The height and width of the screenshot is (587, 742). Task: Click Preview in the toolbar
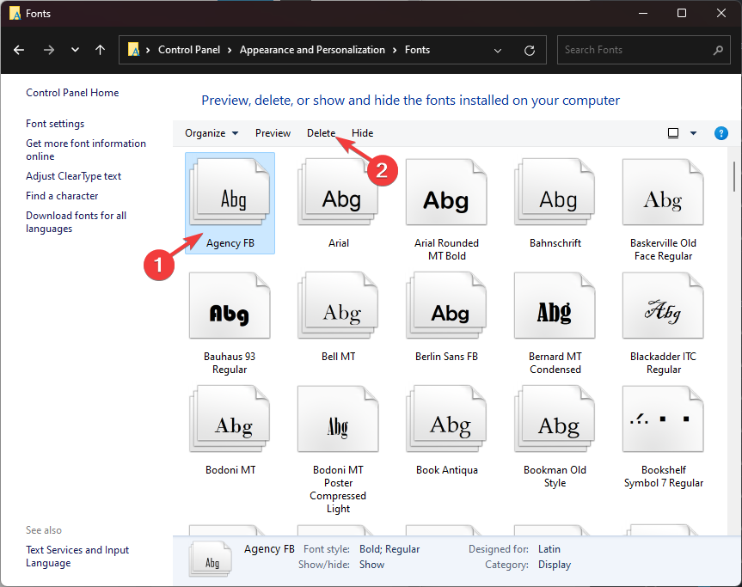click(x=273, y=133)
